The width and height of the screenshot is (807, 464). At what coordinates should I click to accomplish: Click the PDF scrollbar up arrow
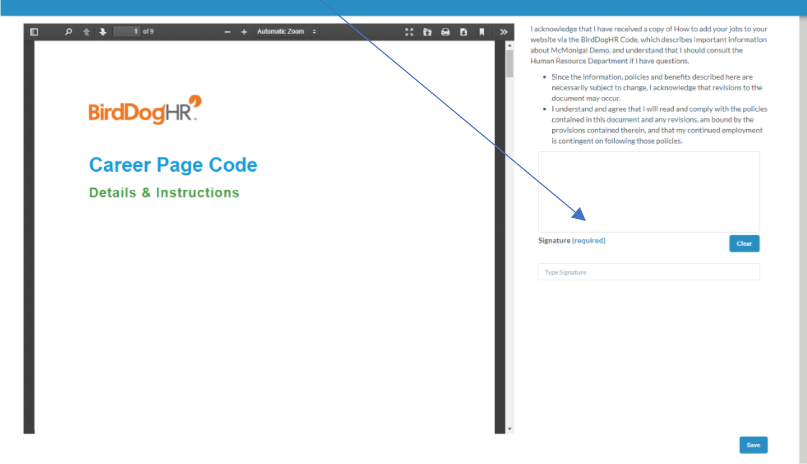point(510,45)
